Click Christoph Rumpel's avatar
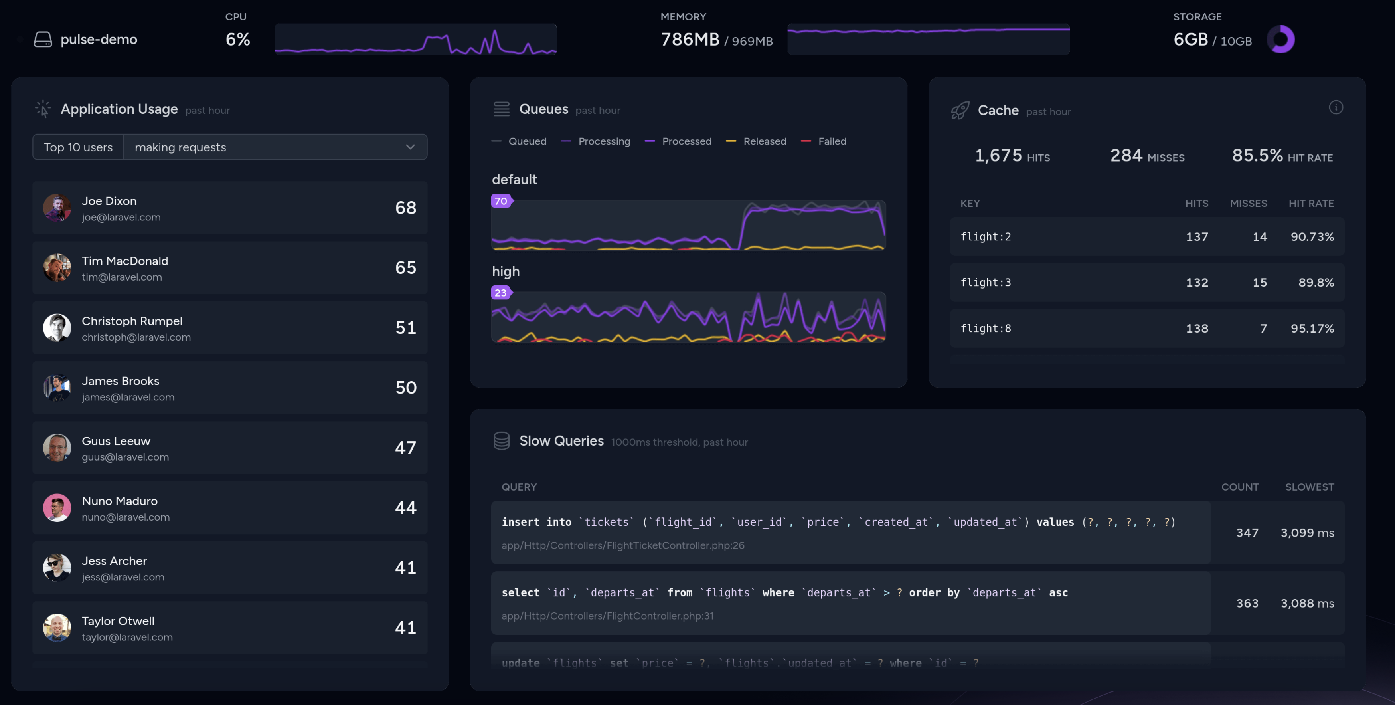This screenshot has width=1395, height=705. [x=57, y=328]
